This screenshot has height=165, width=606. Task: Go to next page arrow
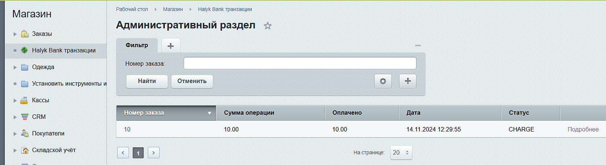click(154, 153)
